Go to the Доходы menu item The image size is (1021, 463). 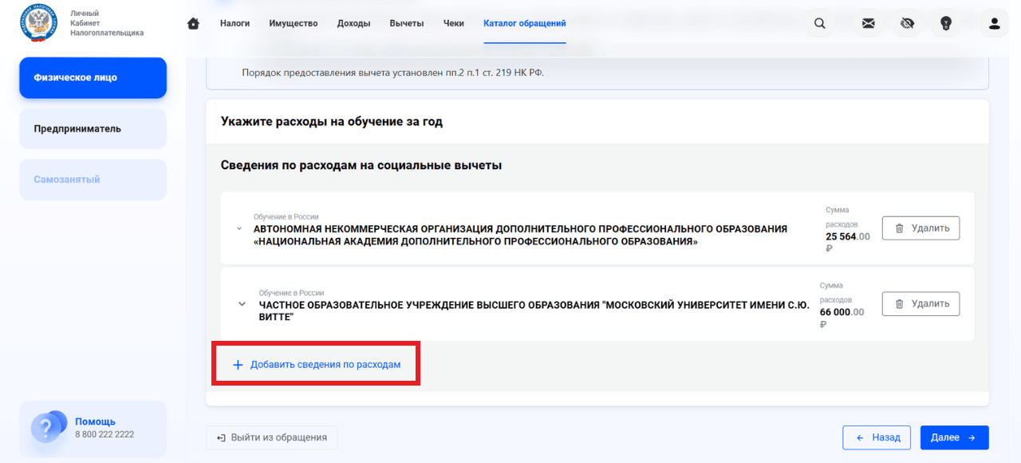(x=353, y=24)
